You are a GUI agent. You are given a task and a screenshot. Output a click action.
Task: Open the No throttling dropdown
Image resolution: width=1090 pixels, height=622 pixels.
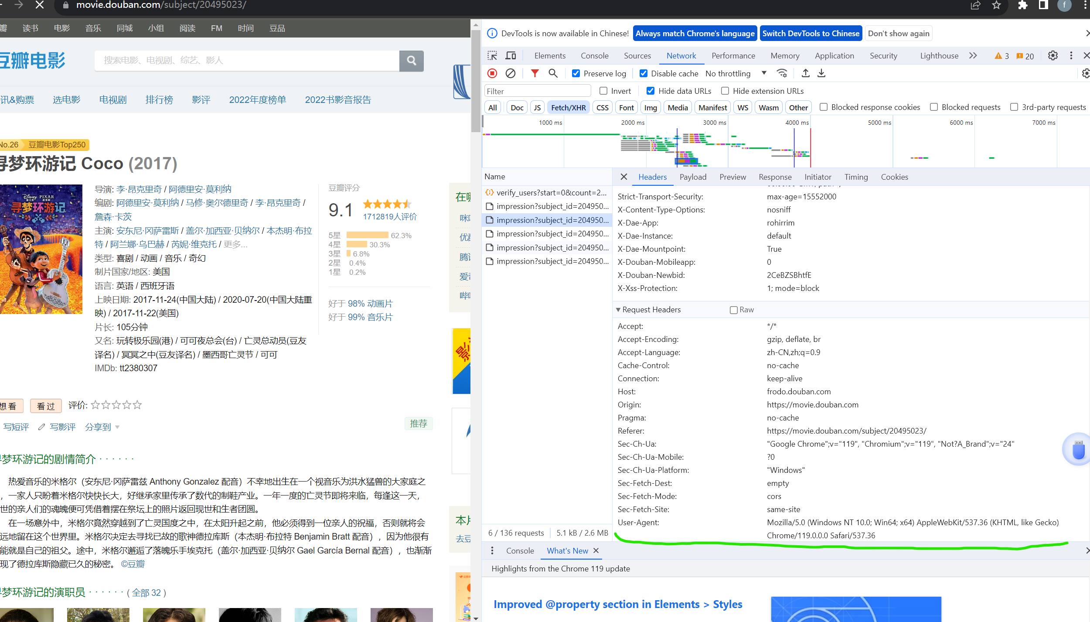pyautogui.click(x=736, y=73)
